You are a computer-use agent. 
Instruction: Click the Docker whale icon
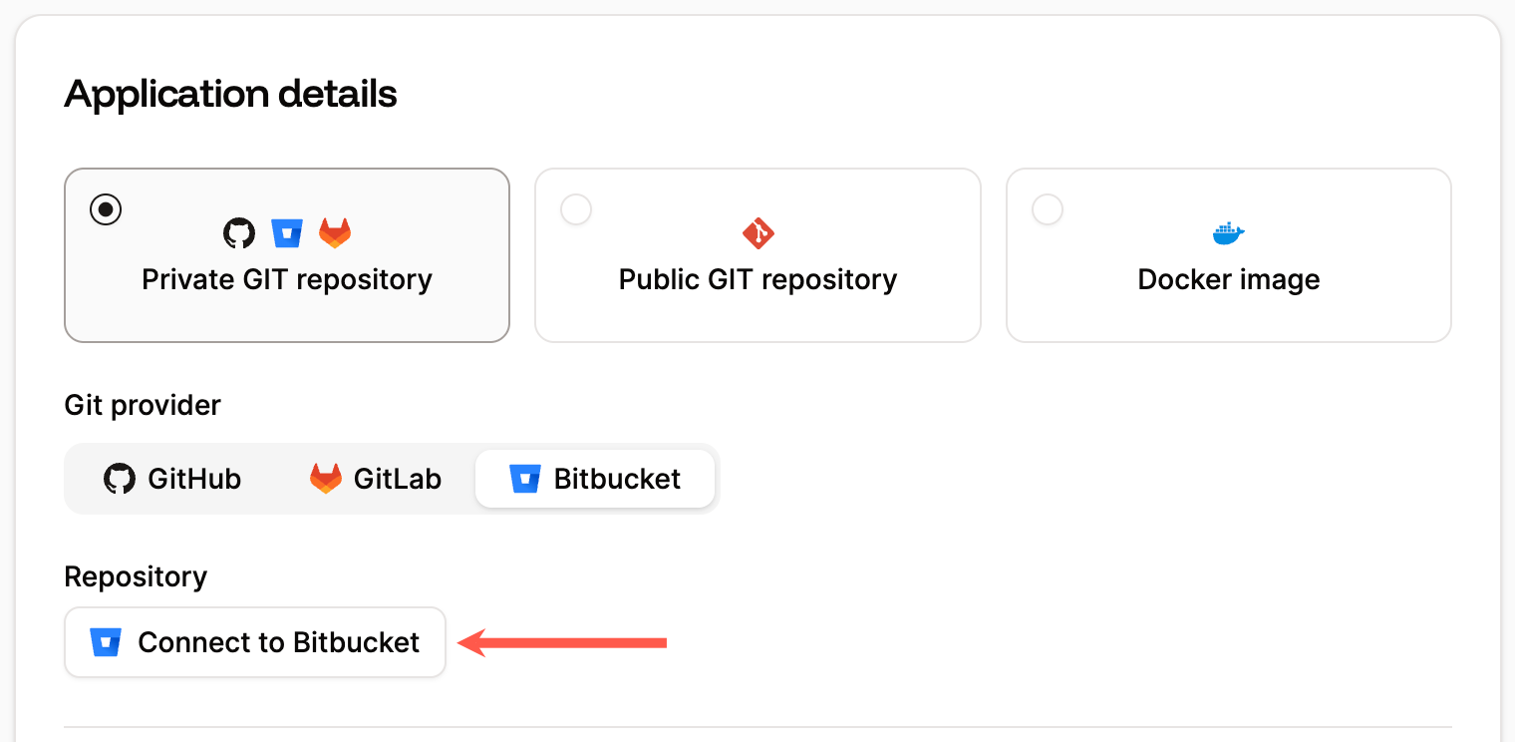1228,231
